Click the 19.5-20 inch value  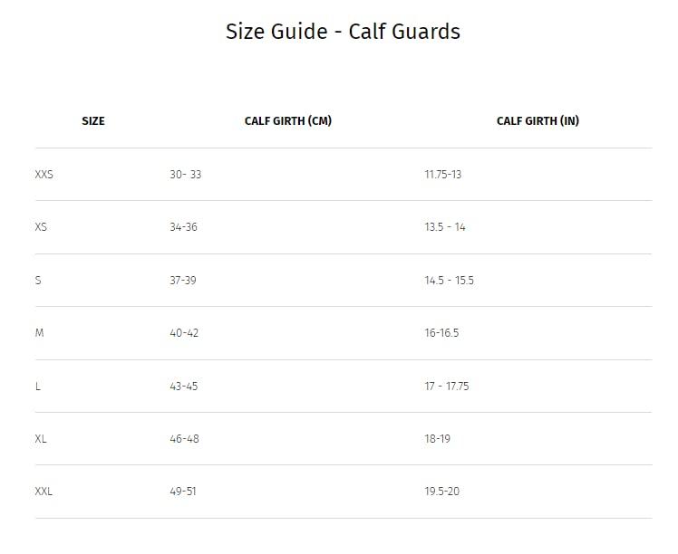(x=441, y=492)
